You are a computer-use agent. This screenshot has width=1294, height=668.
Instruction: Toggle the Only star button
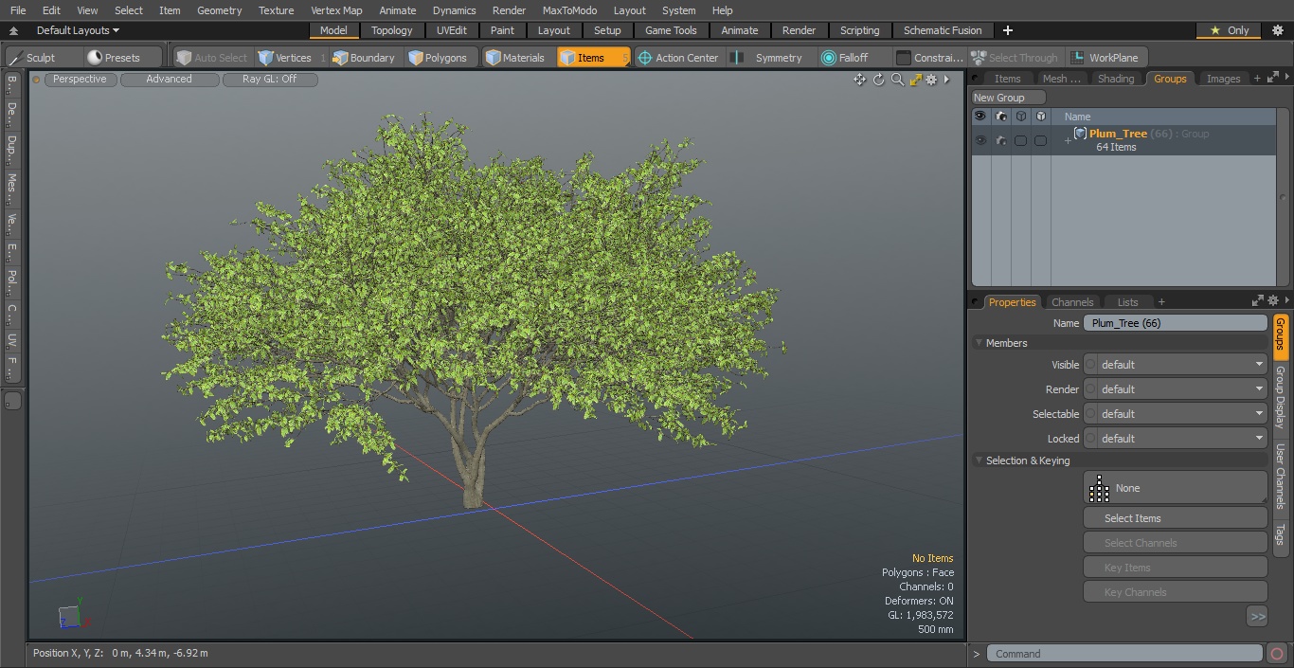pyautogui.click(x=1229, y=30)
